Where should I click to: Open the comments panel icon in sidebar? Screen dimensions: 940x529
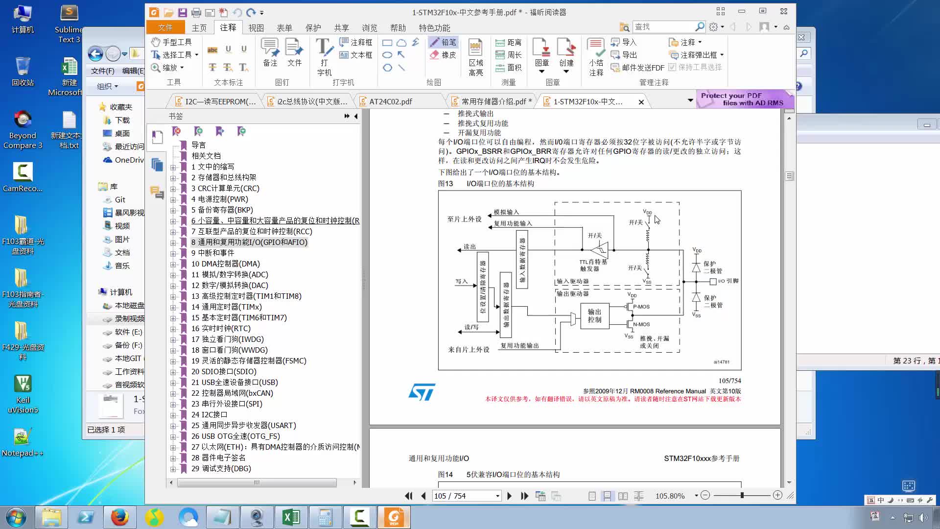157,192
